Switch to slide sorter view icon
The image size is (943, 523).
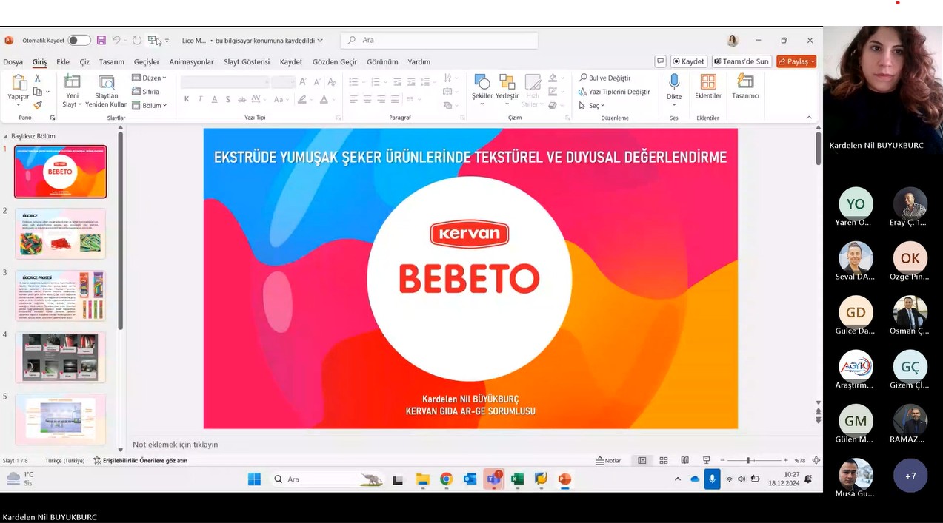[664, 460]
